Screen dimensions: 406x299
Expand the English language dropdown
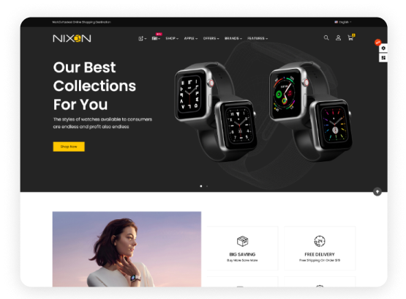click(343, 22)
